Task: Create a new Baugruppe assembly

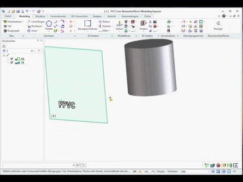Action: (12, 31)
